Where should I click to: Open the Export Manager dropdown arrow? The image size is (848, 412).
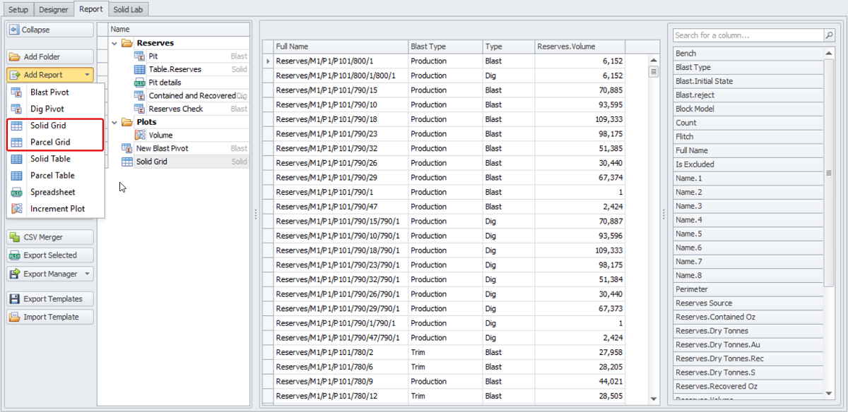pos(87,274)
